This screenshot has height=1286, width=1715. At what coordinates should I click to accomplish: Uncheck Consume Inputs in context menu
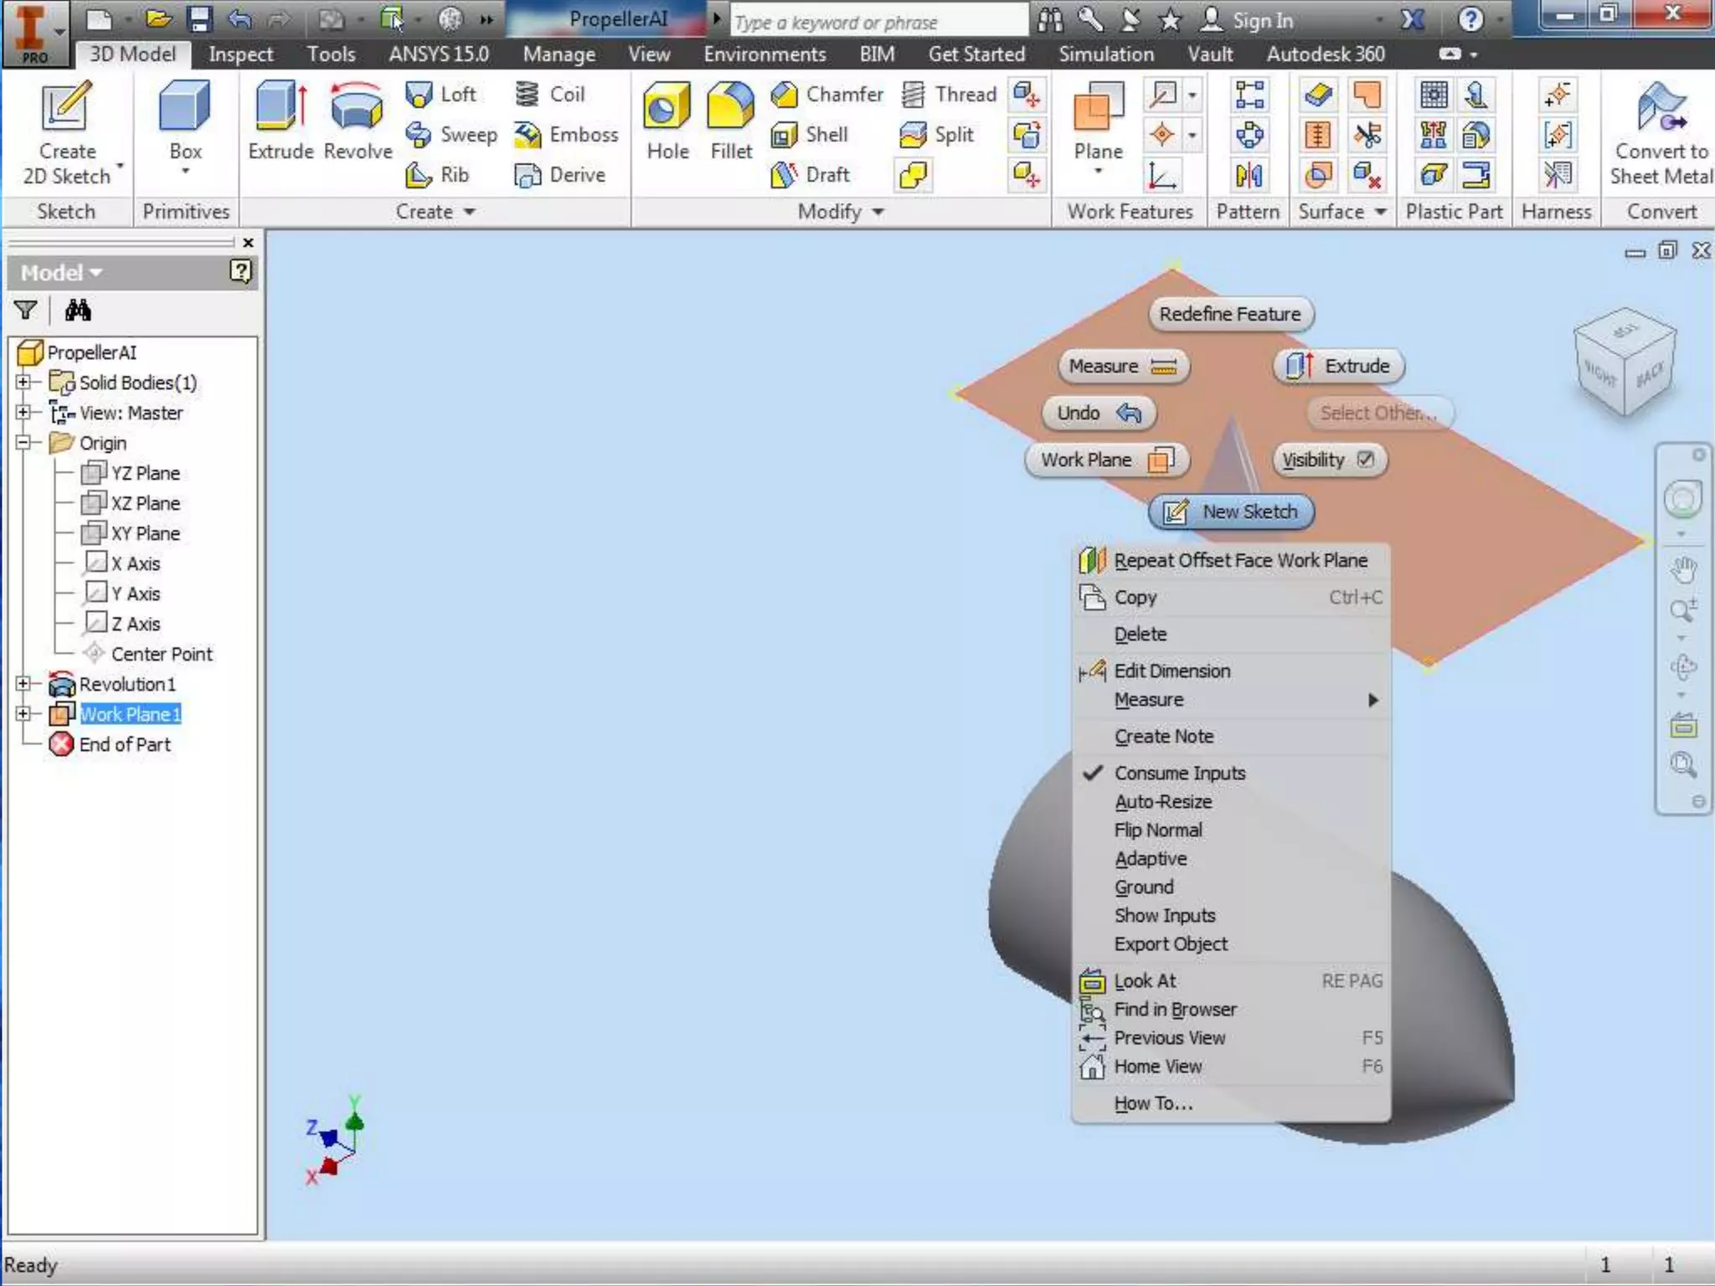(x=1179, y=773)
